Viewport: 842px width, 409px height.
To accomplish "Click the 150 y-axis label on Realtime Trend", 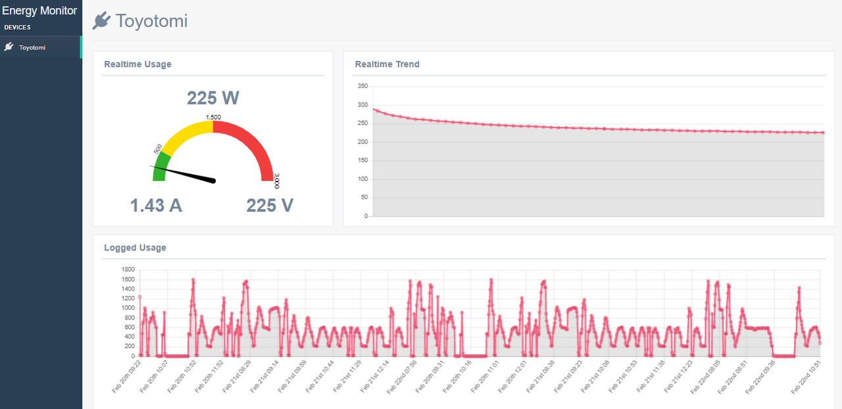I will [x=362, y=160].
